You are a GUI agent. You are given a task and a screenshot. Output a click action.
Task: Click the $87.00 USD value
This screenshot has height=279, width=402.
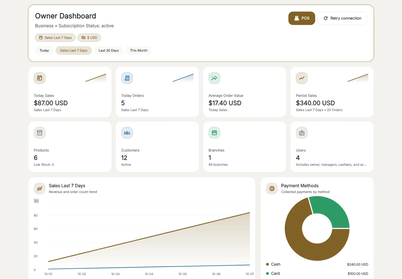tap(51, 103)
